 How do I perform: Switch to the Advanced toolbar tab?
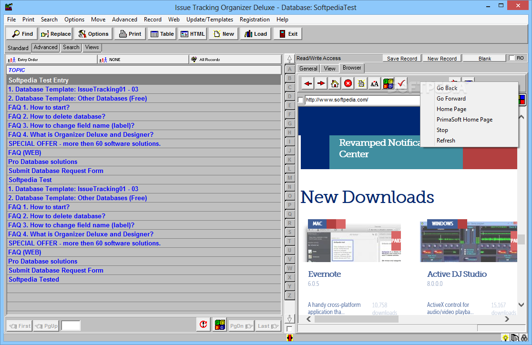45,48
